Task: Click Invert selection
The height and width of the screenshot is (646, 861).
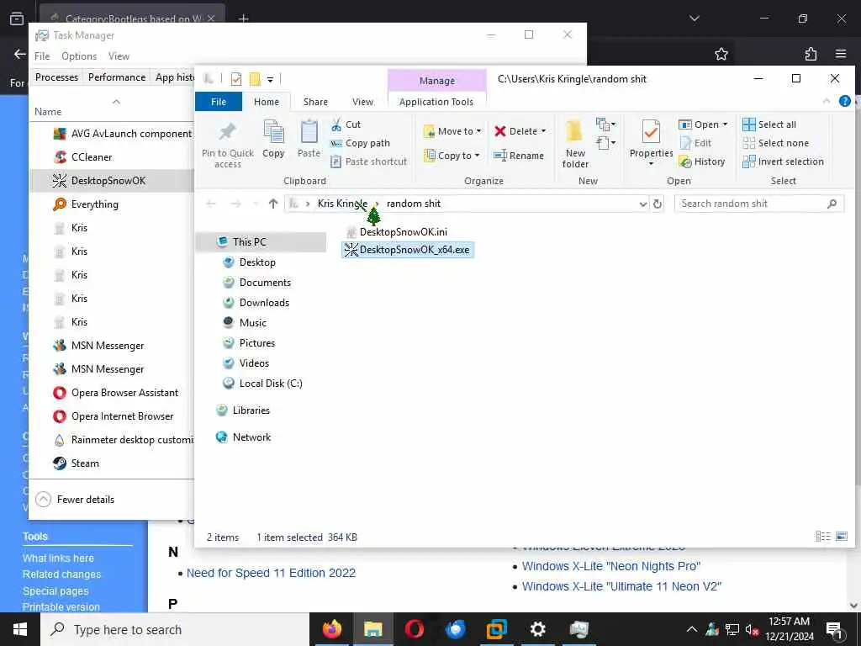Action: point(783,161)
